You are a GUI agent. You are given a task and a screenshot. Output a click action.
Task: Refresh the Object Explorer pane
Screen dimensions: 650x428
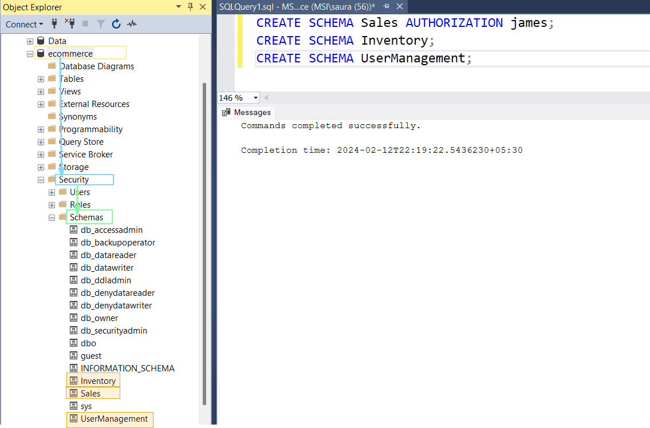point(116,24)
